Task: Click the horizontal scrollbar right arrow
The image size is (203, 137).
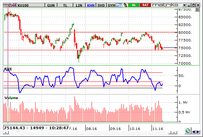Action: pos(174,132)
